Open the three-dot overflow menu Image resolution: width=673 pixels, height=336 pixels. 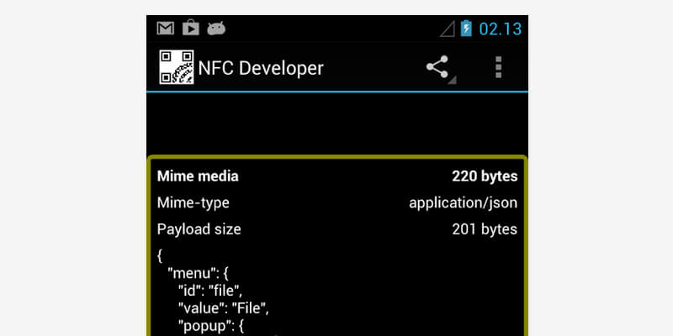[x=498, y=68]
